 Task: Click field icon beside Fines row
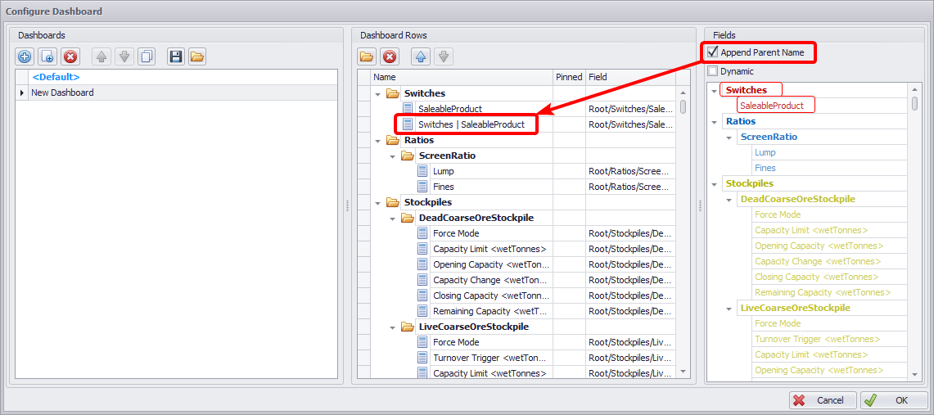422,187
